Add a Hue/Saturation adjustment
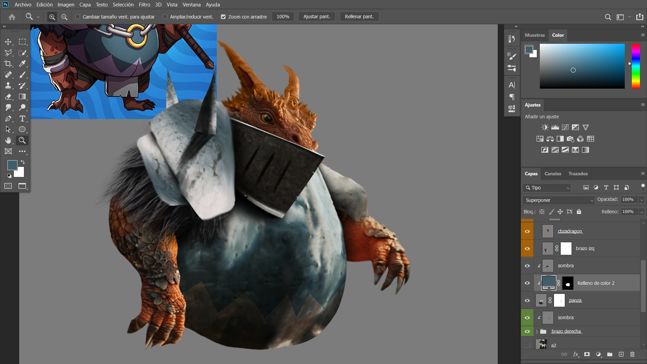Viewport: 647px width, 364px height. point(540,139)
